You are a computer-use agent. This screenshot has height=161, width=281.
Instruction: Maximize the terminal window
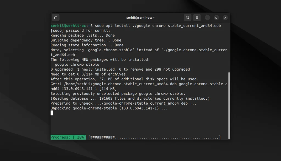click(217, 18)
